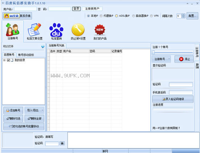Click the bottom log output text area
The height and width of the screenshot is (153, 200).
[x=134, y=140]
